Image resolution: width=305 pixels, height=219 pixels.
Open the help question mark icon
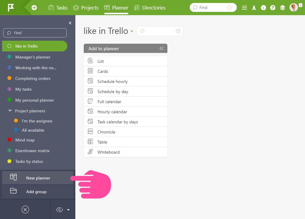click(x=273, y=8)
